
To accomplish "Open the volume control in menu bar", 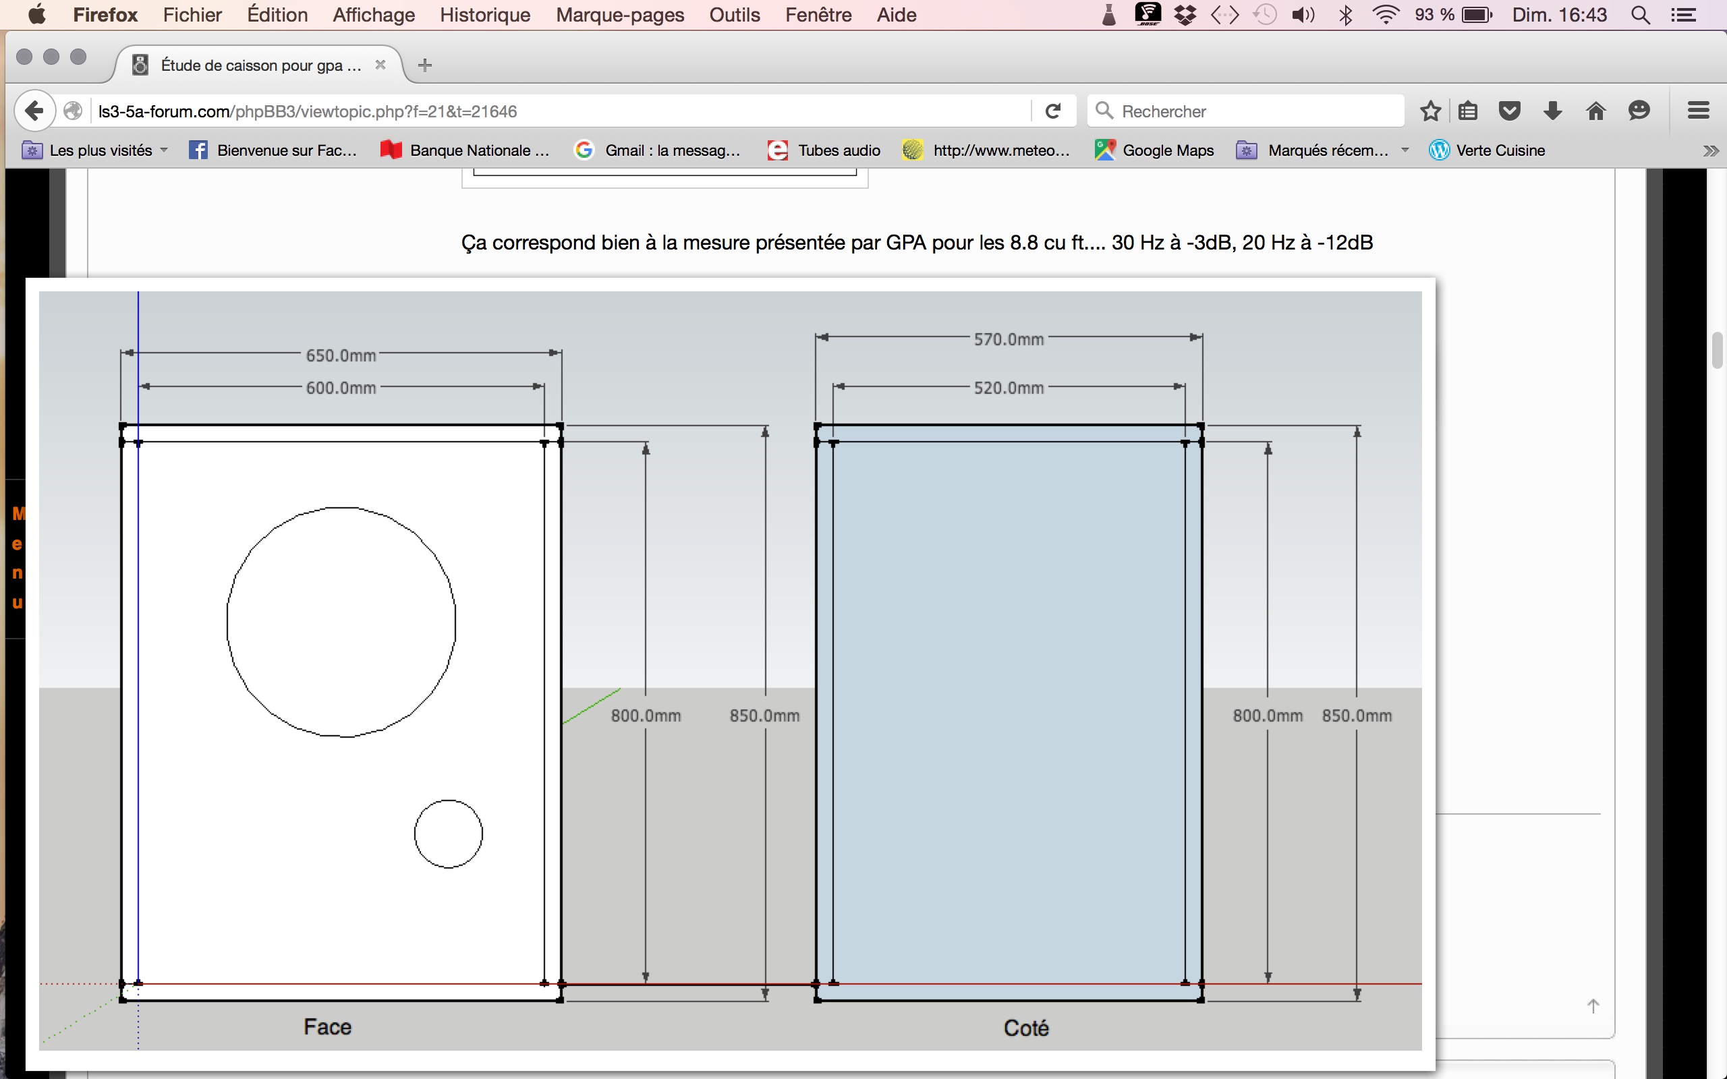I will 1303,14.
